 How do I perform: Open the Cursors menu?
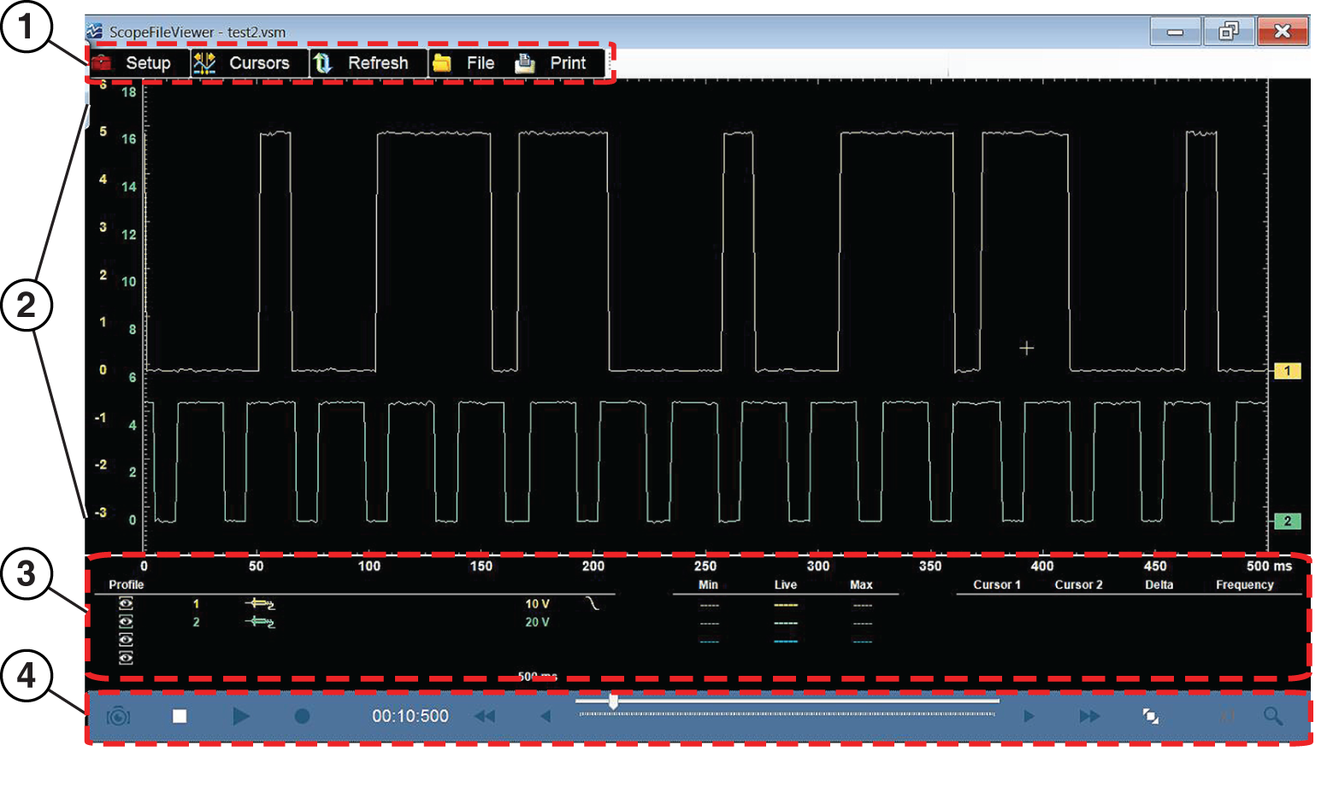pyautogui.click(x=248, y=63)
